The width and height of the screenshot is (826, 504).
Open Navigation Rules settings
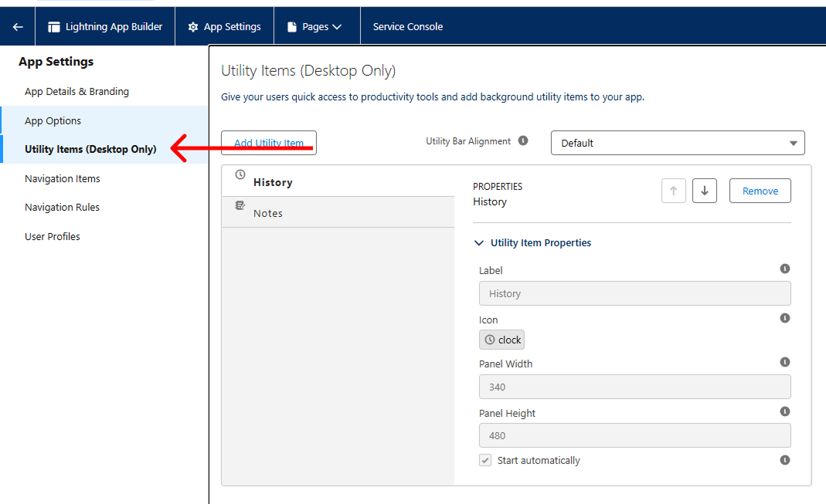(x=62, y=208)
